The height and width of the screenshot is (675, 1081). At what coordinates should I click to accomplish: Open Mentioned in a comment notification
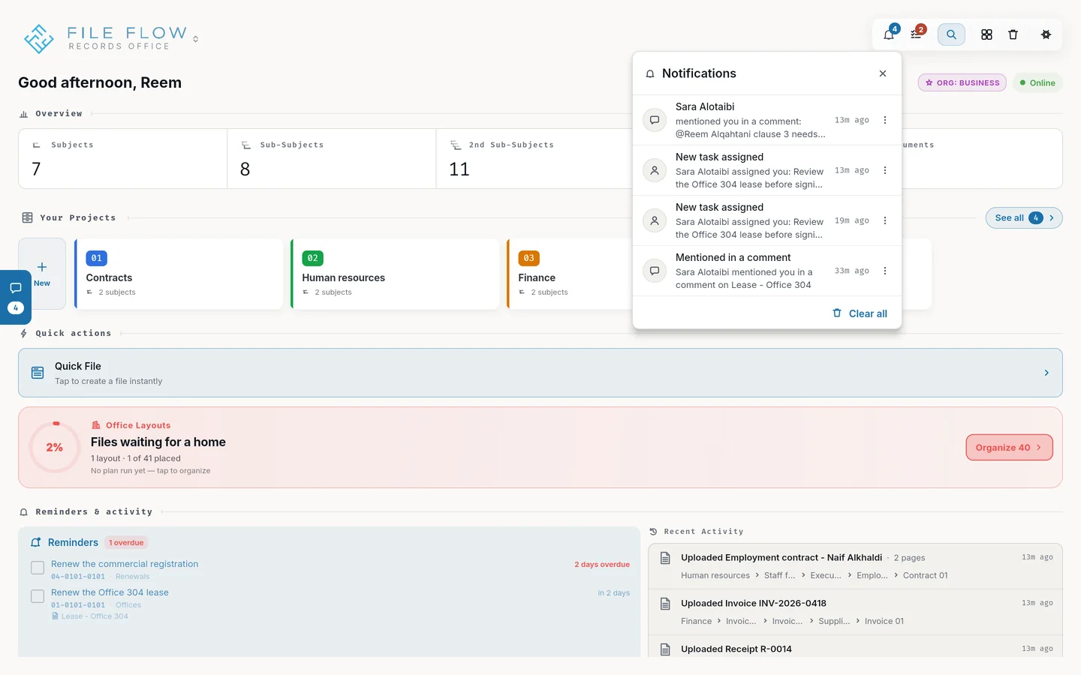(x=766, y=271)
